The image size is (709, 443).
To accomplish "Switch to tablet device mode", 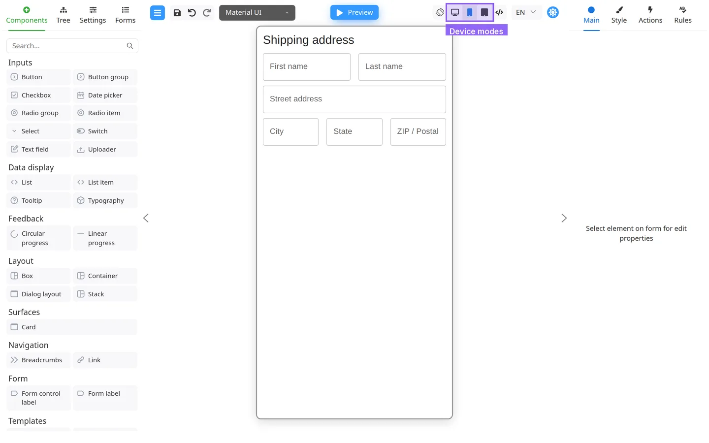I will click(484, 12).
